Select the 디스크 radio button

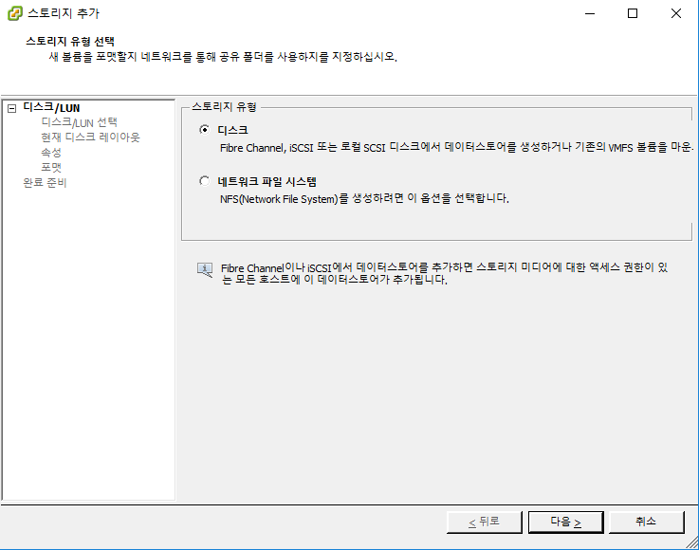(x=204, y=130)
